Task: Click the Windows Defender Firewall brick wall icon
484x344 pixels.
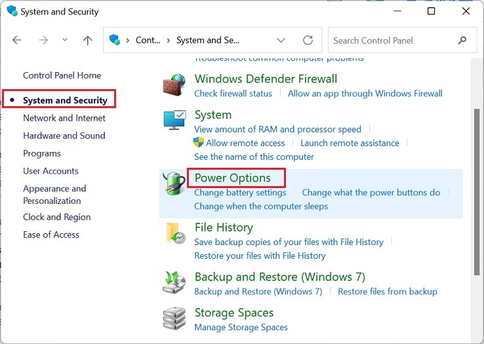Action: point(174,85)
